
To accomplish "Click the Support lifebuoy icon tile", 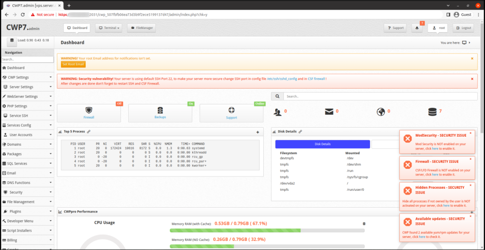I will pos(231,113).
